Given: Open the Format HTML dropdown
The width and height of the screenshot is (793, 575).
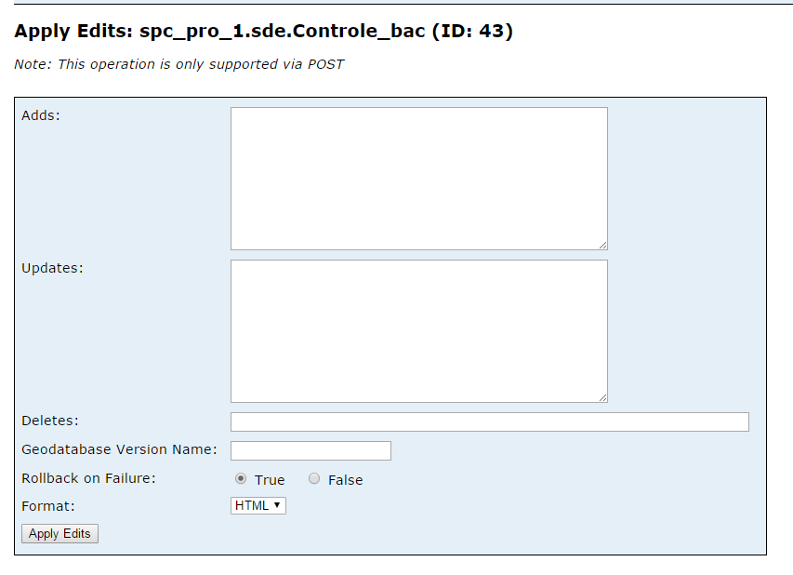Looking at the screenshot, I should coord(258,505).
